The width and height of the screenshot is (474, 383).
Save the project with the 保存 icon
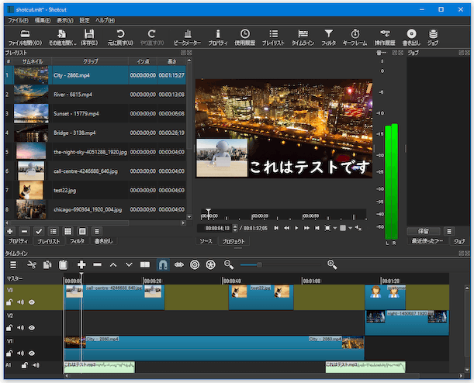click(89, 37)
